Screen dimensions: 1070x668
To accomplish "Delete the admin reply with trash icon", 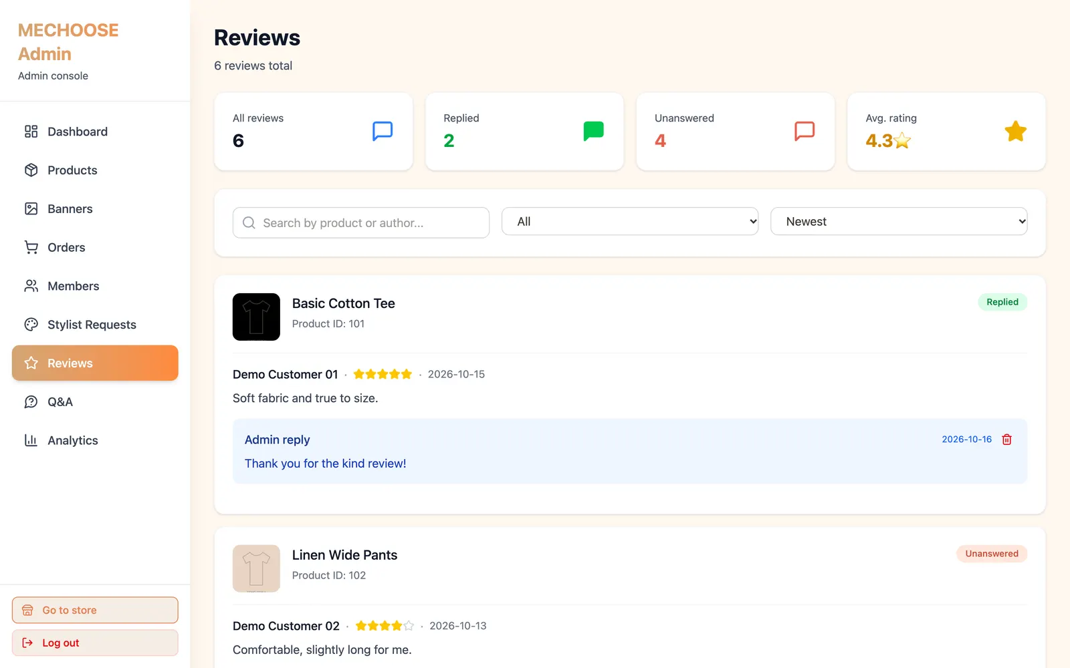I will point(1007,440).
